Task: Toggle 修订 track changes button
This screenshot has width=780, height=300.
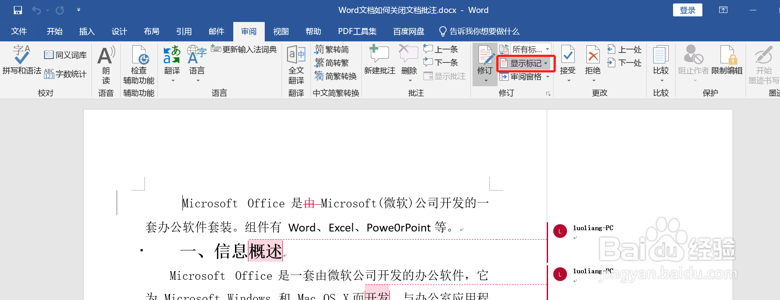Action: coord(485,59)
